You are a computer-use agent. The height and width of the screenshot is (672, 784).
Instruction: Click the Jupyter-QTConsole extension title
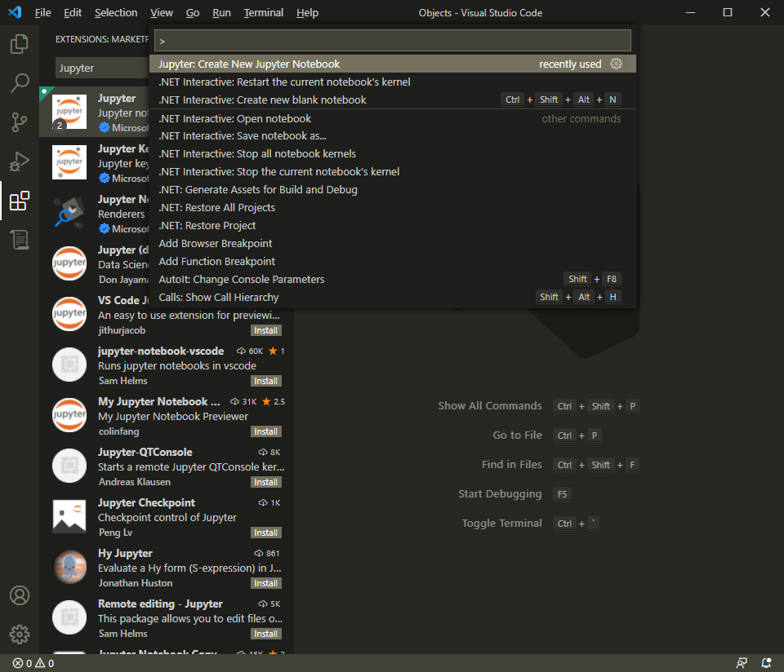click(145, 453)
